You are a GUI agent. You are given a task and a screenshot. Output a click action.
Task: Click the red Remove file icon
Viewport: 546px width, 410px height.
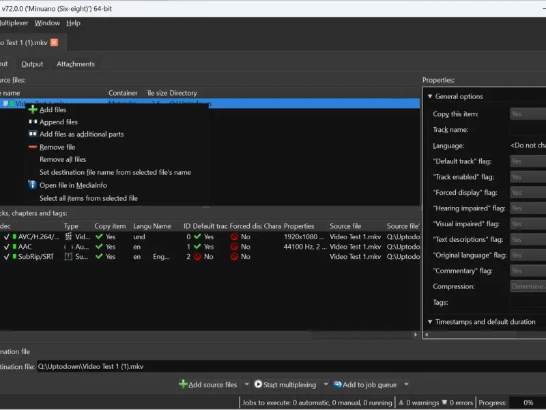point(33,147)
